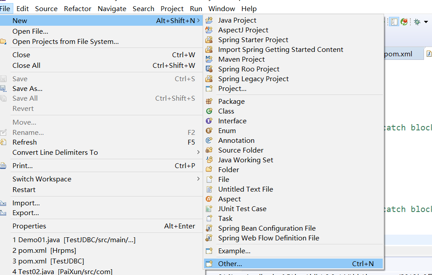Expand the New submenu arrow
This screenshot has width=432, height=275.
coord(198,20)
